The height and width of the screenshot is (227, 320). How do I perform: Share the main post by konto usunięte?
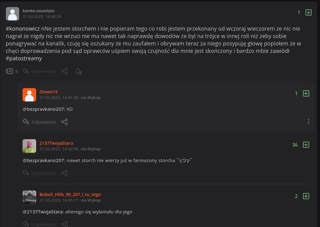64,71
